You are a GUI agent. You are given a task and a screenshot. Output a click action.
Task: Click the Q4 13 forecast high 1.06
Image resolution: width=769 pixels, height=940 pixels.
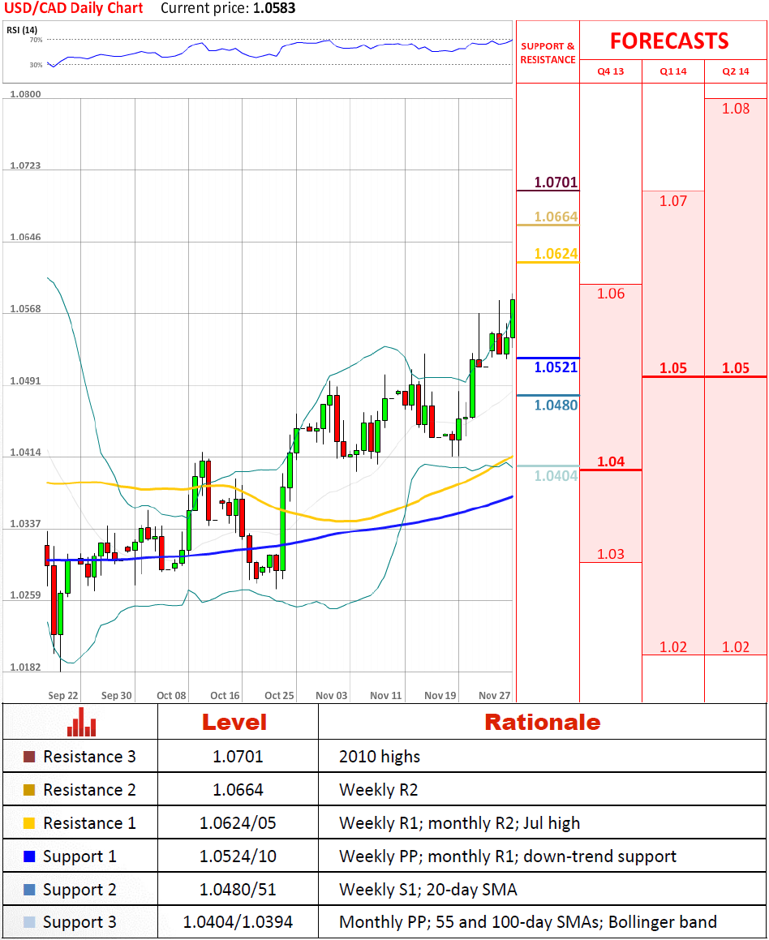(611, 294)
